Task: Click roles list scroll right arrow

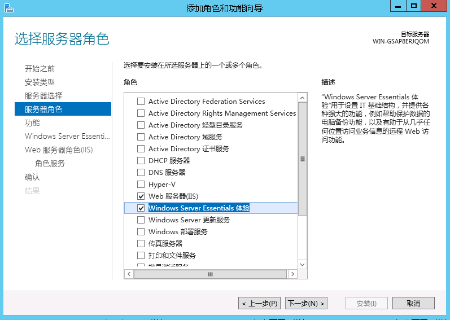Action: (x=292, y=274)
